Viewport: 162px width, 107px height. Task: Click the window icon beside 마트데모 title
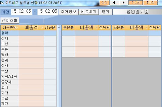(2, 3)
